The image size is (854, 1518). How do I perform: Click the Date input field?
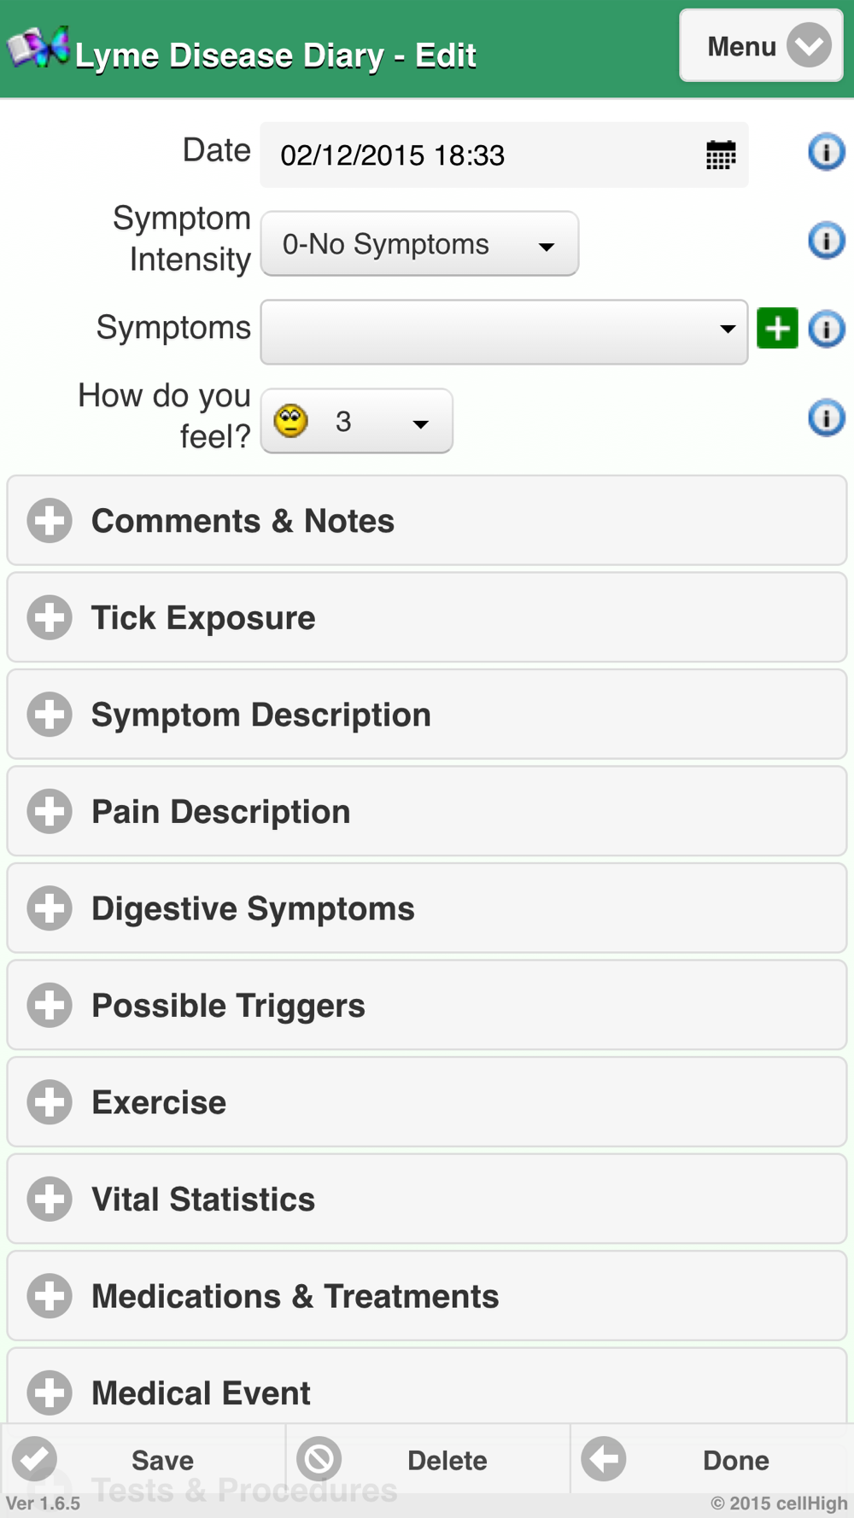click(478, 155)
